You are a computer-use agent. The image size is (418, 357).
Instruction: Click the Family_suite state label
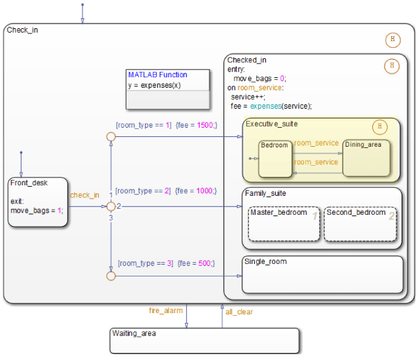(x=265, y=193)
